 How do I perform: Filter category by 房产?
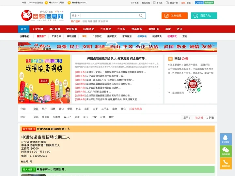[44, 109]
